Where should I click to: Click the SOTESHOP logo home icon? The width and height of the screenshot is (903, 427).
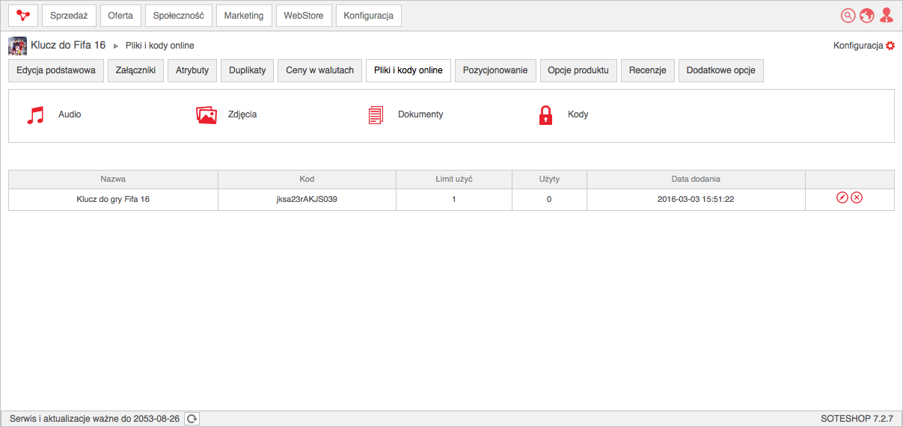click(x=23, y=16)
